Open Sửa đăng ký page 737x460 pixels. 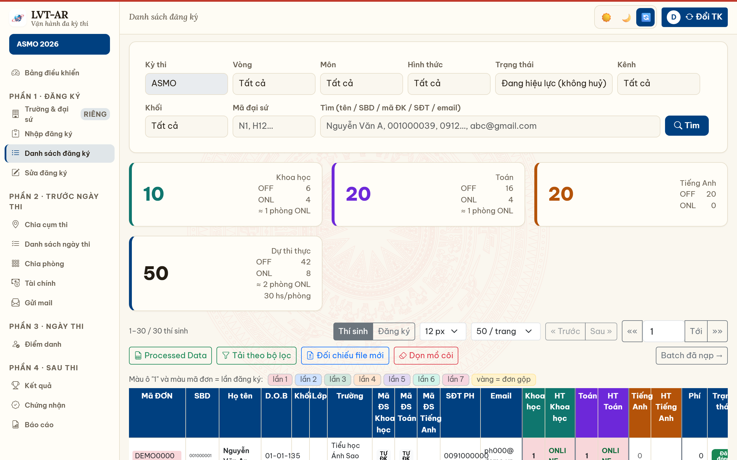[x=59, y=173]
